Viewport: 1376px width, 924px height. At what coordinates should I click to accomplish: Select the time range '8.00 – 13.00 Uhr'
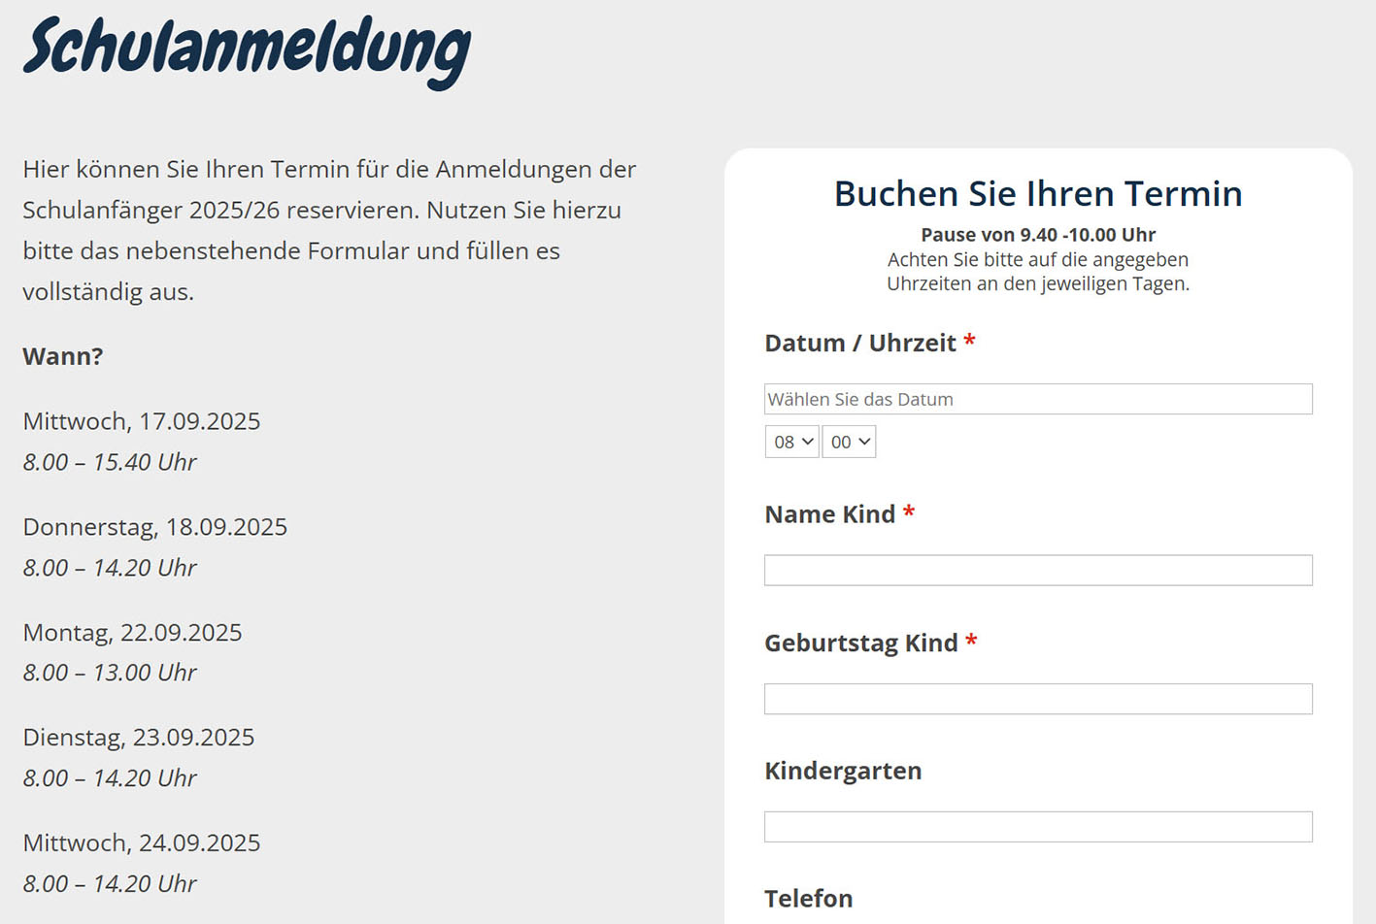(110, 673)
